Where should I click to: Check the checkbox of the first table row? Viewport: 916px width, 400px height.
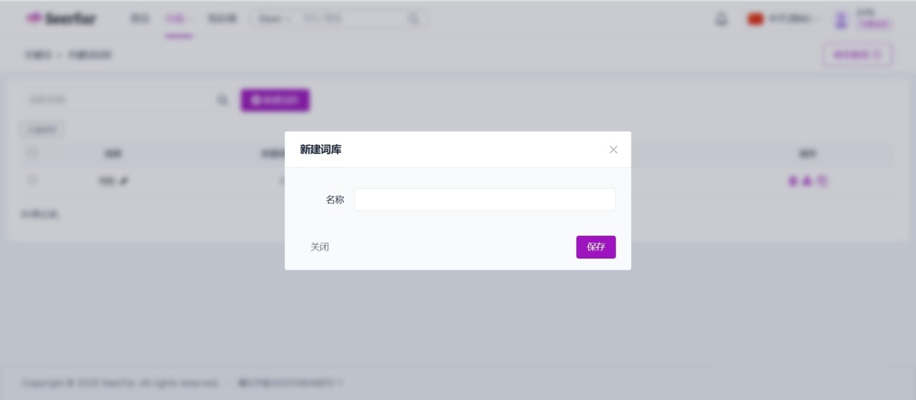(x=32, y=180)
